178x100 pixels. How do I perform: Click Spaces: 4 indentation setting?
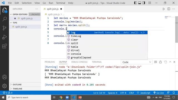tap(112, 93)
